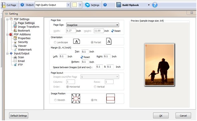Click the Portrait page orientation icon
This screenshot has height=121, width=197.
(x=109, y=41)
